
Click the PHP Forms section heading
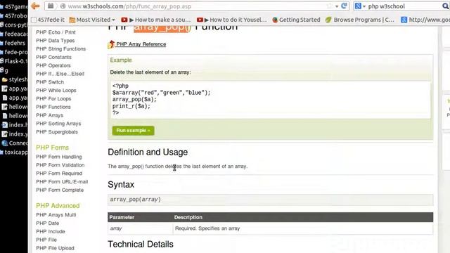(52, 148)
